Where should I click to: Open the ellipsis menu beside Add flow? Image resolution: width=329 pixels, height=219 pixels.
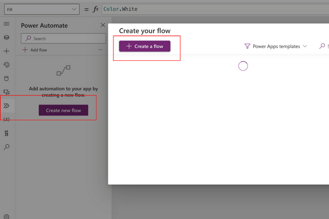pyautogui.click(x=100, y=50)
